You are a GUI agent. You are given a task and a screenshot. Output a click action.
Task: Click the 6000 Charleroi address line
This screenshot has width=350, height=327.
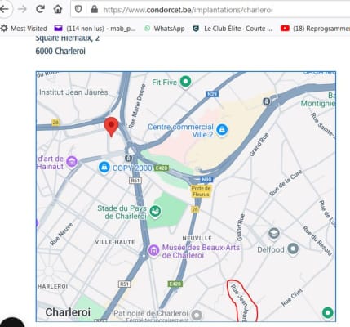tap(60, 51)
